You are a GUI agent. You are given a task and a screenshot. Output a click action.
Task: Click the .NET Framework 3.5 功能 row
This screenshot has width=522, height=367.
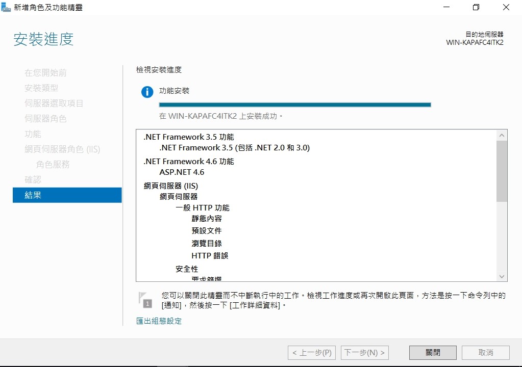[x=189, y=137]
